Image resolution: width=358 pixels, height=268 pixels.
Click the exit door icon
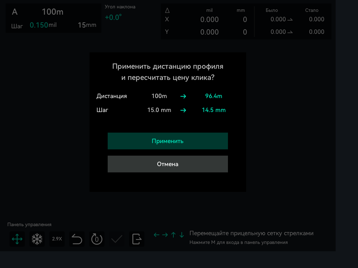point(137,239)
